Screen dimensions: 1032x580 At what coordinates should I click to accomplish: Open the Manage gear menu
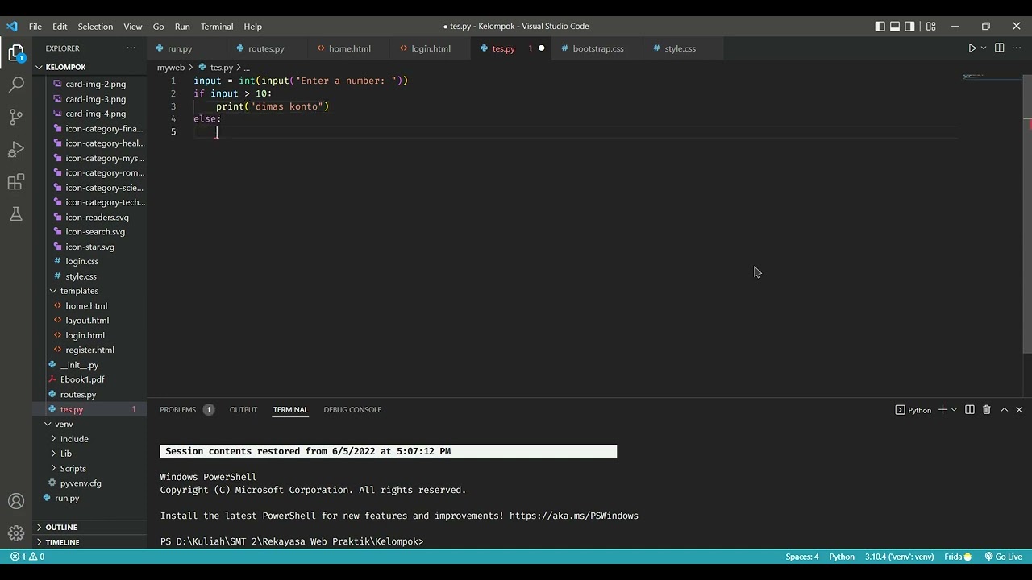(x=16, y=532)
